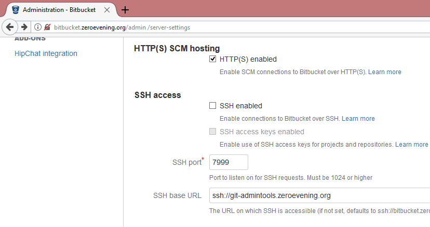This screenshot has height=227, width=430.
Task: Click the browser forward arrow button
Action: (24, 27)
